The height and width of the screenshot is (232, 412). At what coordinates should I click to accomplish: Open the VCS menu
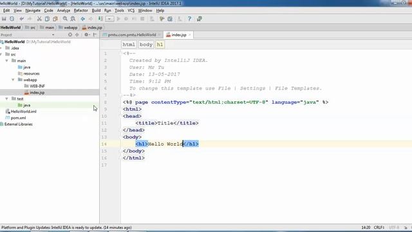(x=131, y=10)
